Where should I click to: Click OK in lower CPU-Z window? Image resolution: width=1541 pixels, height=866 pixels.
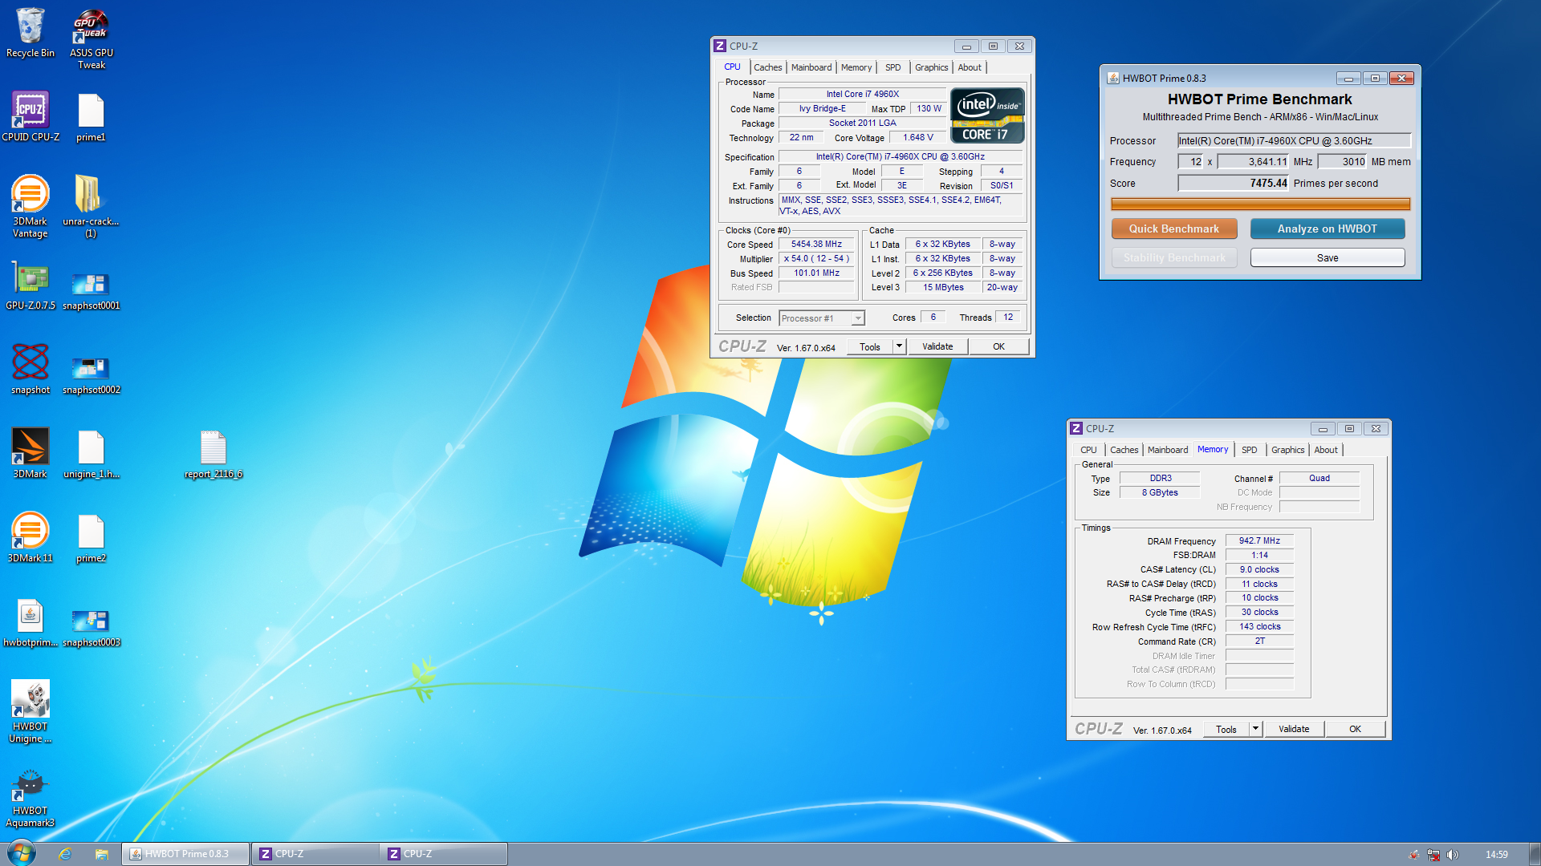point(1355,729)
